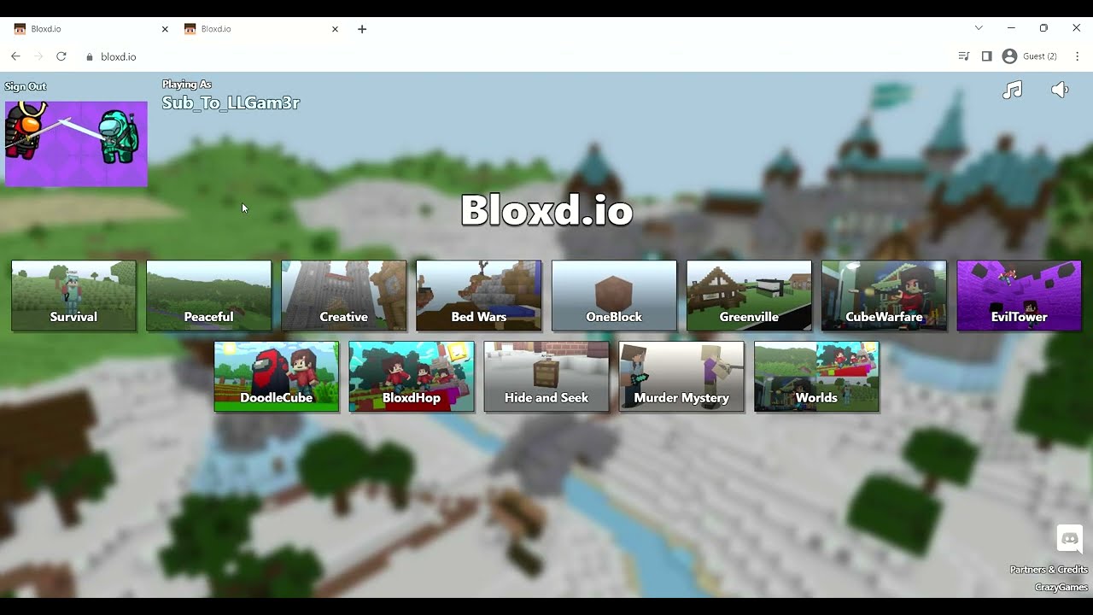The height and width of the screenshot is (615, 1093).
Task: Open the Worlds game mode
Action: tap(816, 377)
